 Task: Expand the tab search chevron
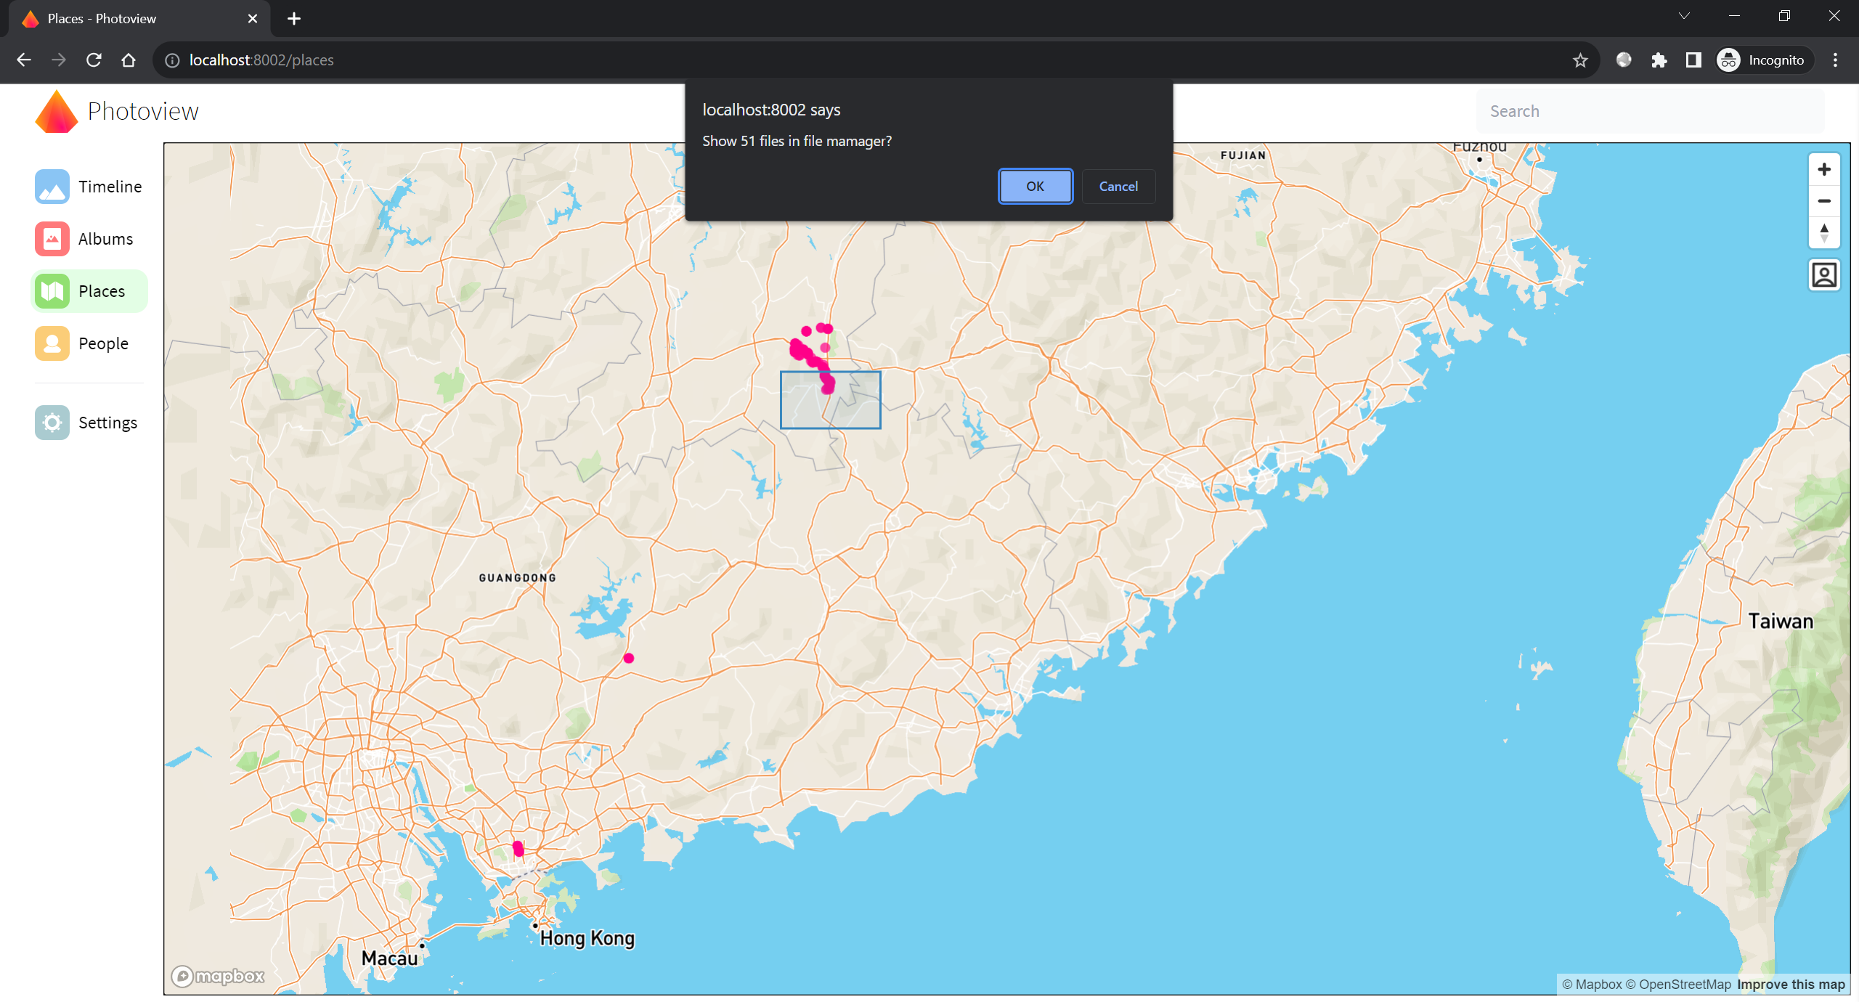pyautogui.click(x=1684, y=16)
